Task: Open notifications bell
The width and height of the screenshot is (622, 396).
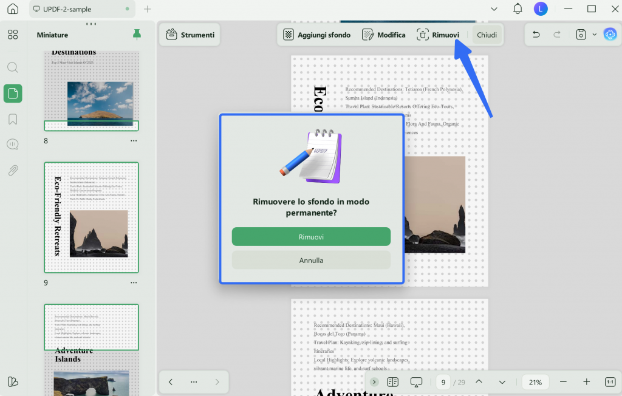Action: tap(518, 9)
